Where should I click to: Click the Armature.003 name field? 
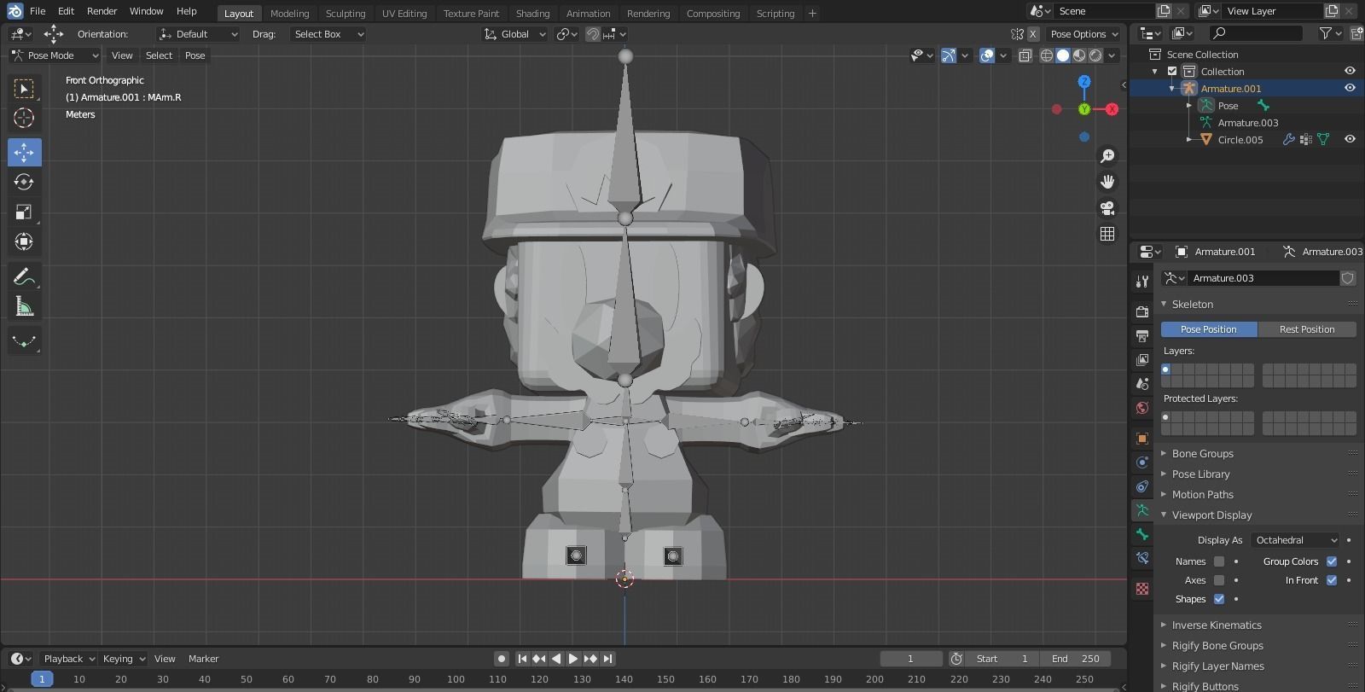pyautogui.click(x=1263, y=278)
